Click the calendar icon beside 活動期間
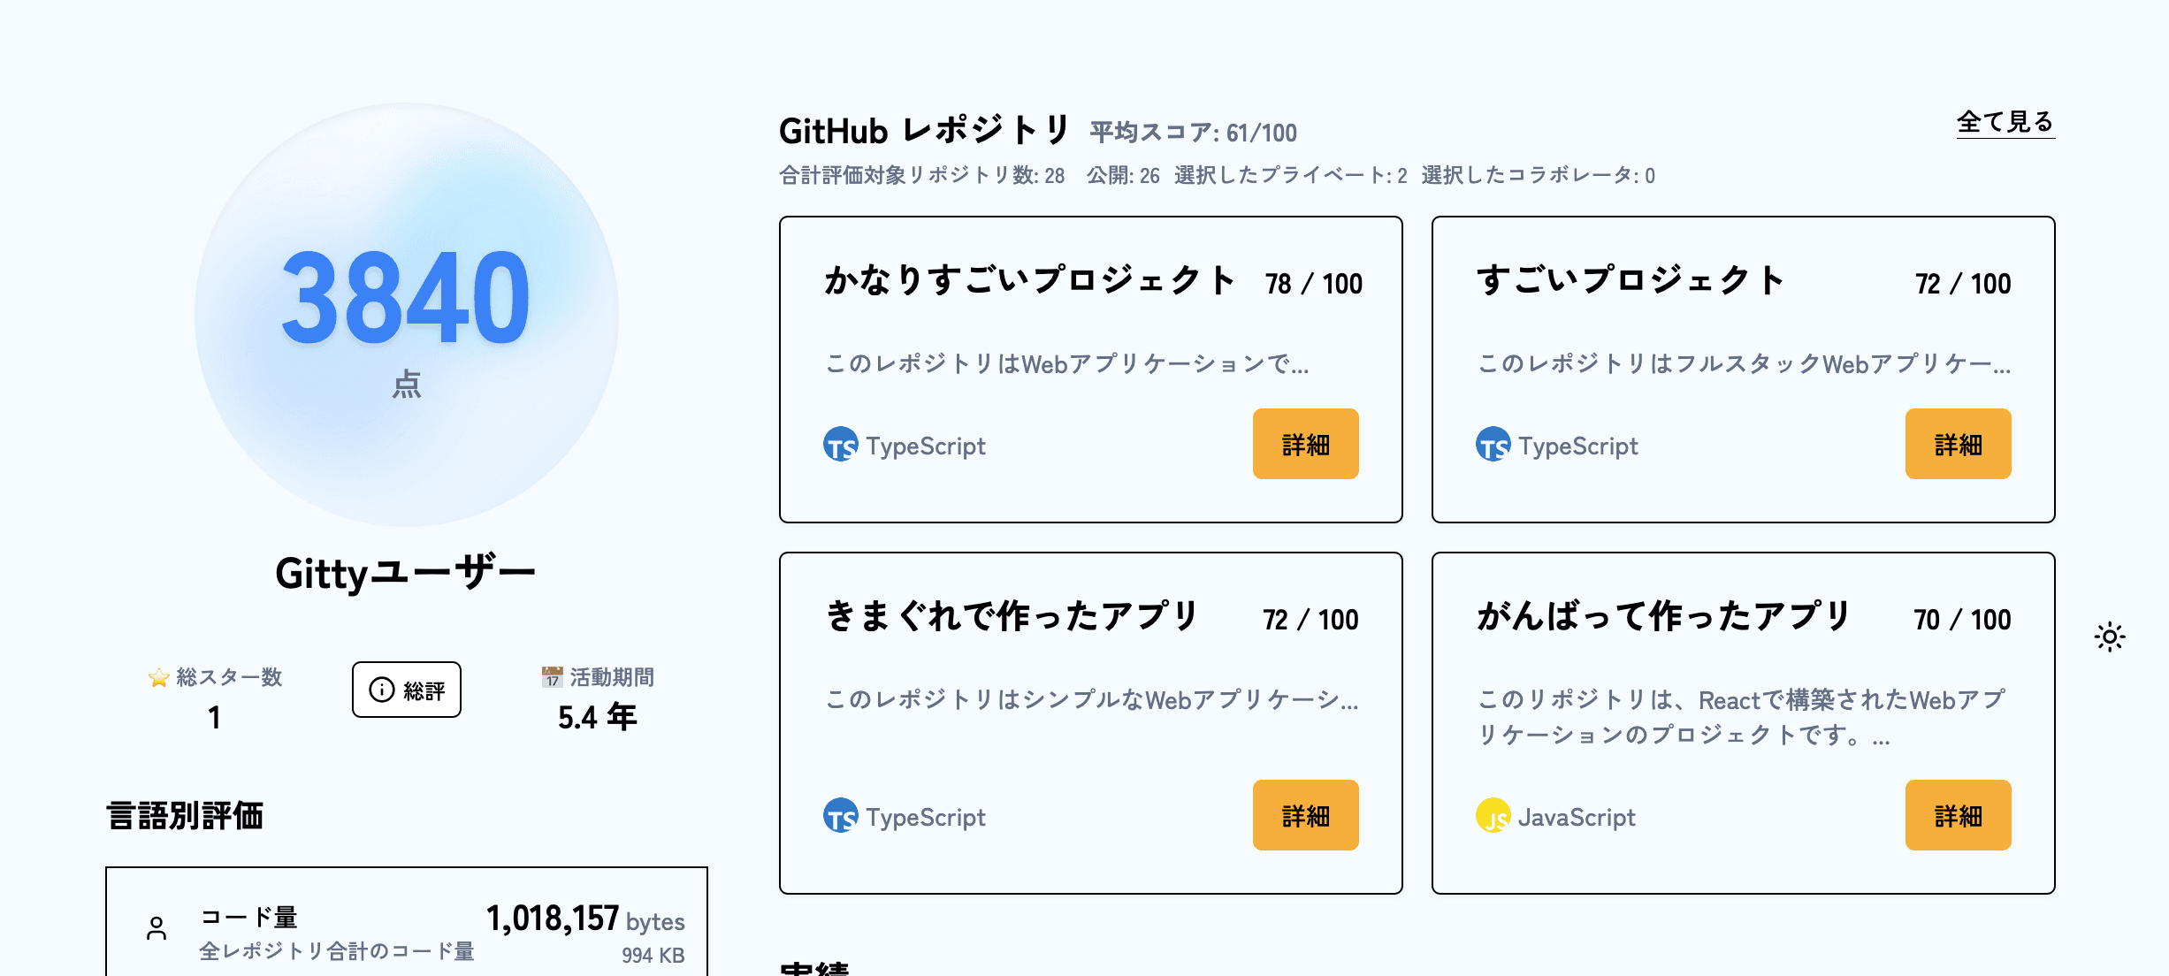This screenshot has width=2169, height=976. point(553,677)
